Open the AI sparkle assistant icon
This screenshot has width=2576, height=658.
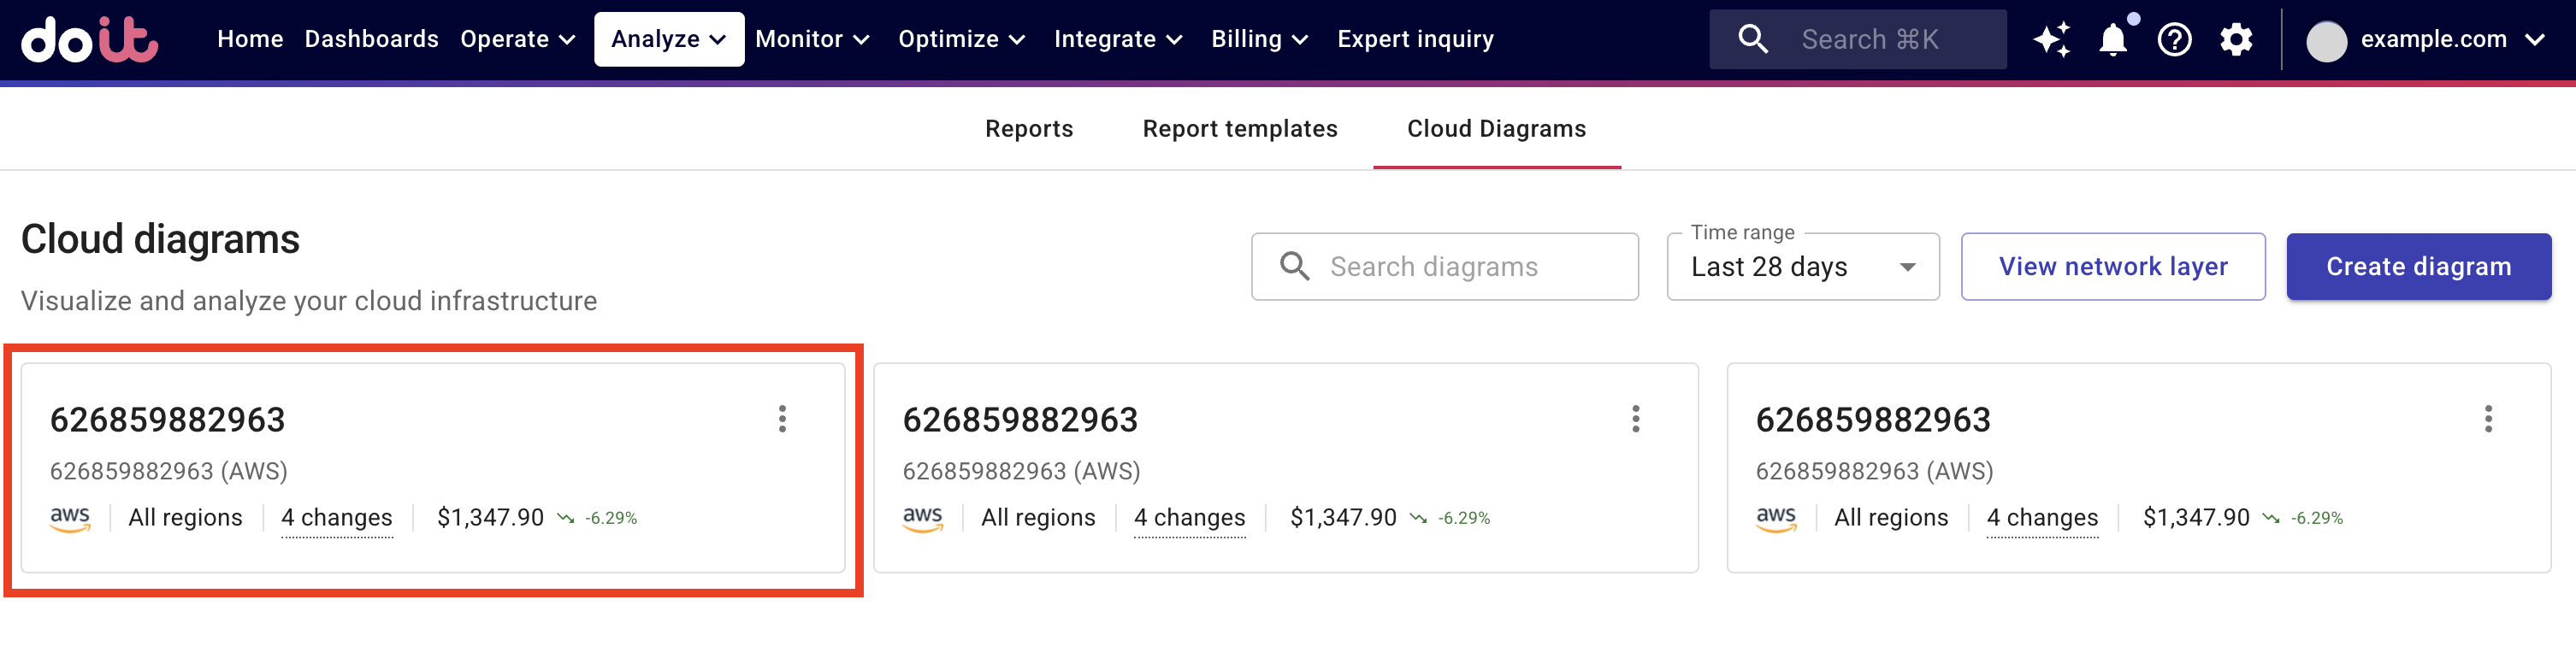click(x=2051, y=40)
